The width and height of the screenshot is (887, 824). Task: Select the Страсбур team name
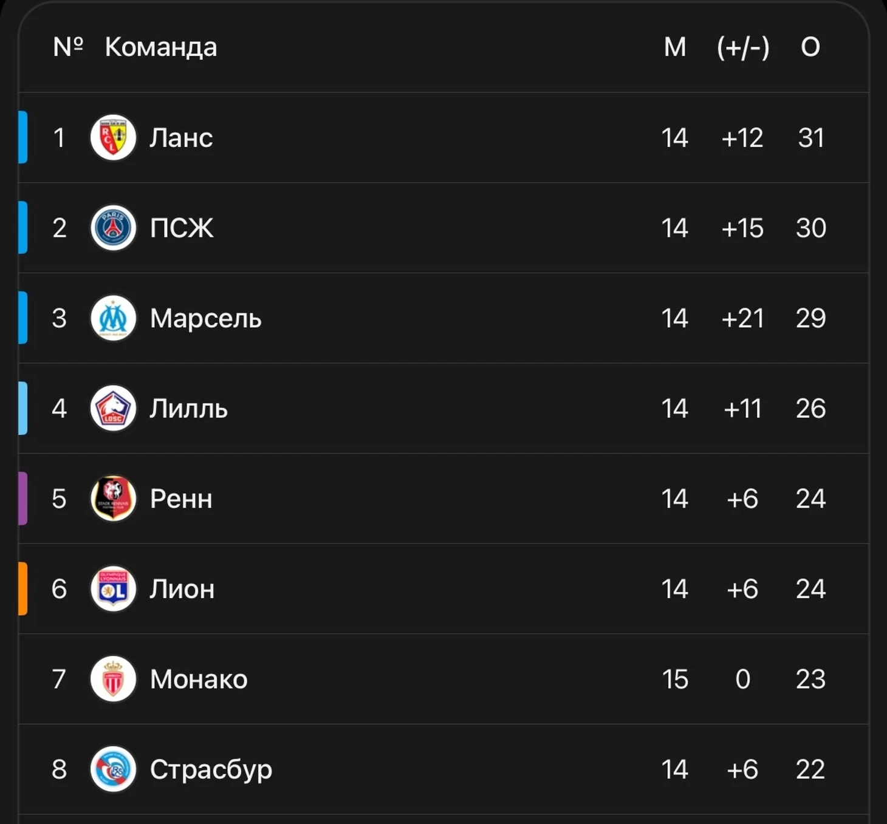211,769
